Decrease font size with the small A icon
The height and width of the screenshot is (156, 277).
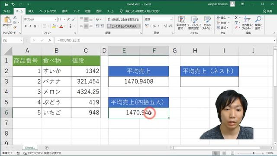[x=73, y=19]
